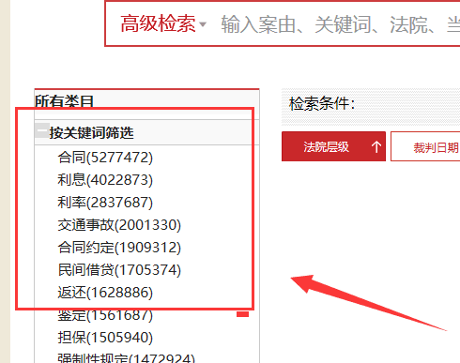Filter by keyword 担保(1505940)

[105, 337]
